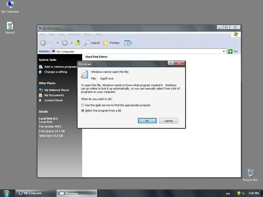
Task: Click the Views icon in the toolbar
Action: [127, 43]
